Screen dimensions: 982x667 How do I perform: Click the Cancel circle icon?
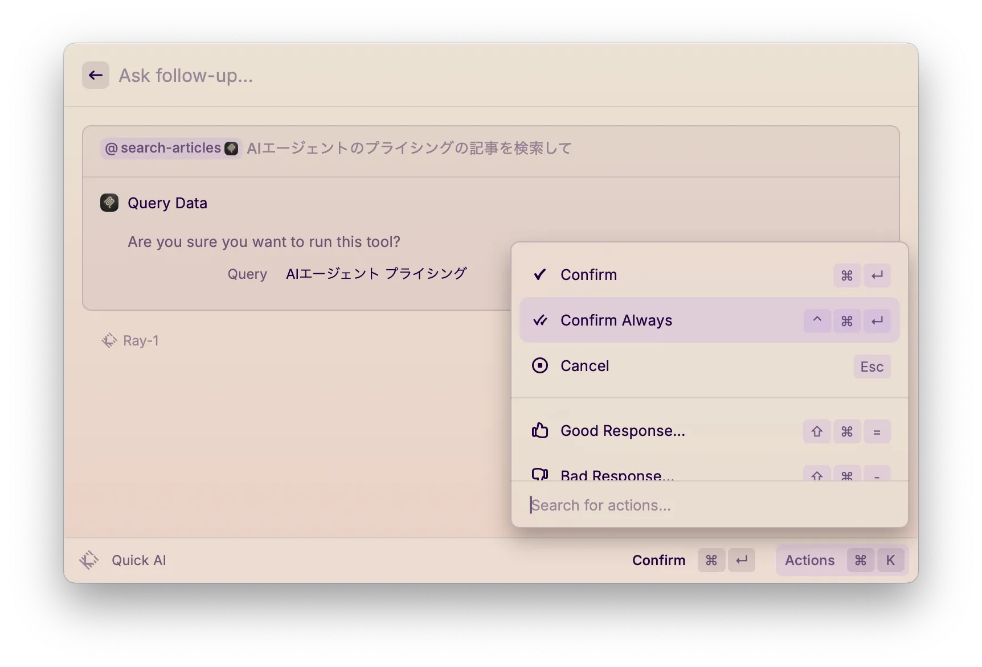click(539, 366)
